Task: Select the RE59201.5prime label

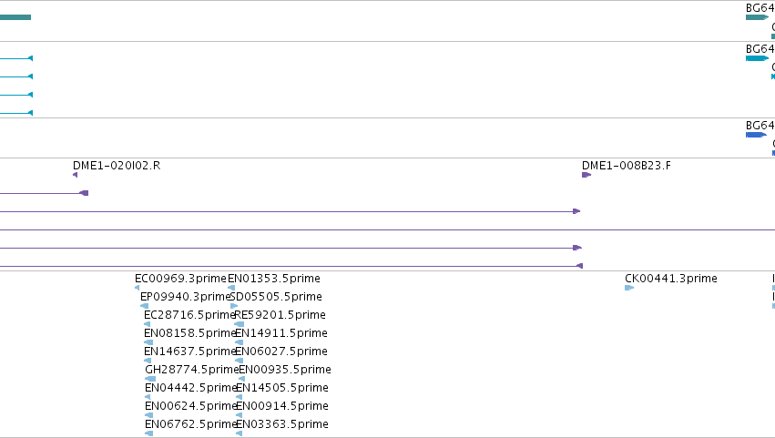Action: pyautogui.click(x=280, y=315)
